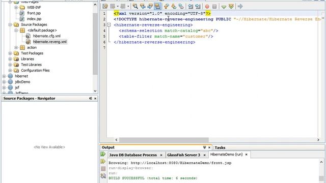Click the grey Forward navigation icon
The image size is (326, 183).
pos(123,7)
